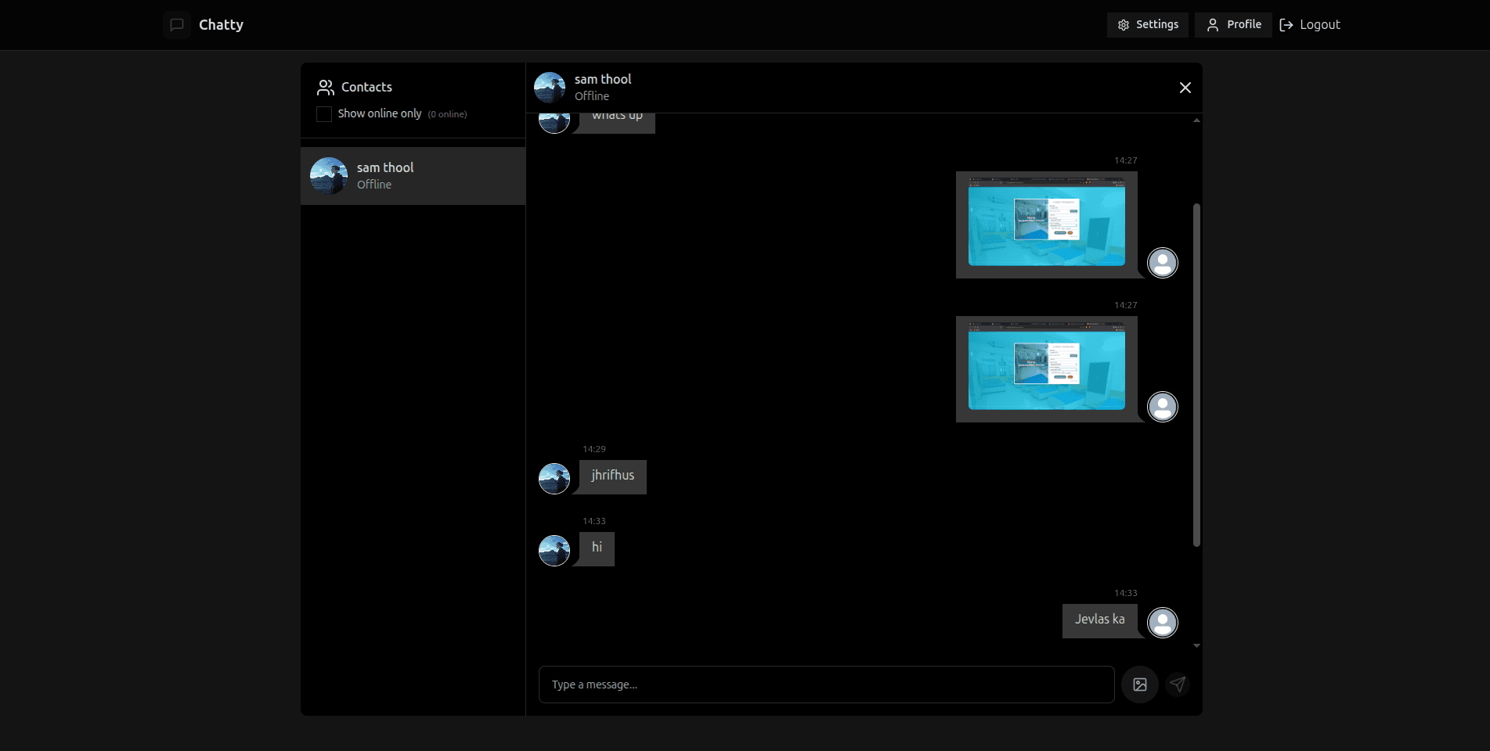Open the Profile page
The width and height of the screenshot is (1490, 751).
(1233, 25)
